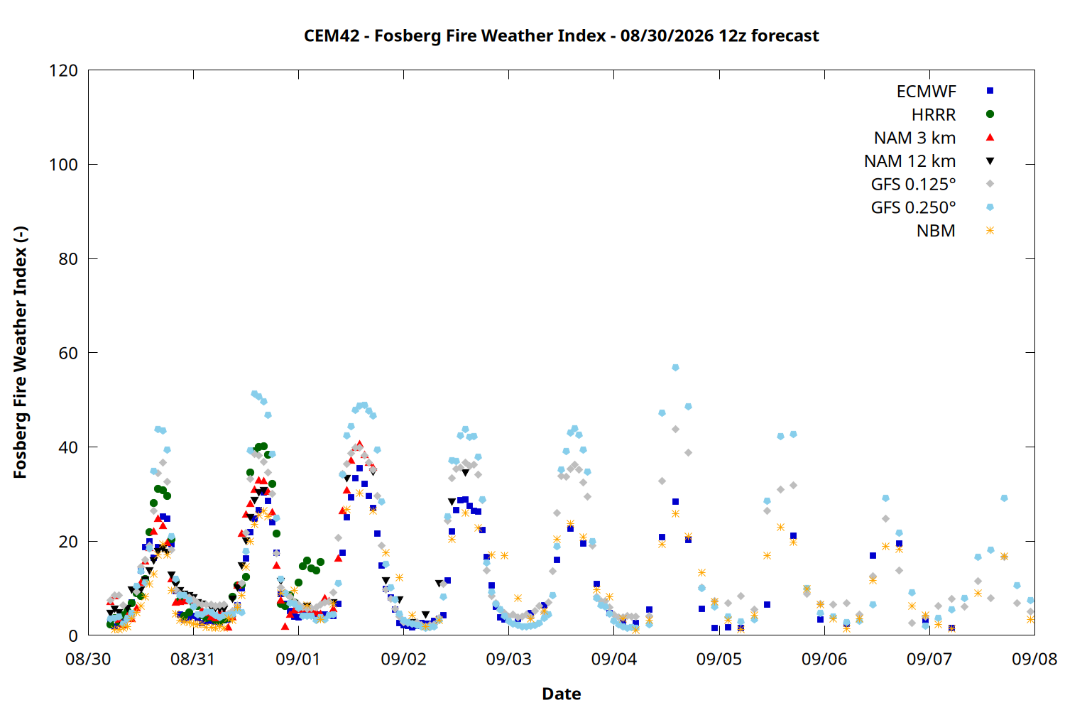Click the NBM orange asterisk legend marker
The height and width of the screenshot is (710, 1065).
[x=990, y=231]
